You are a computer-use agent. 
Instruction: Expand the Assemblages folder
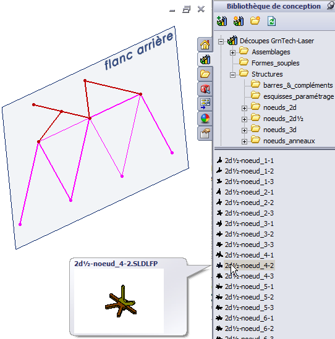coord(232,52)
